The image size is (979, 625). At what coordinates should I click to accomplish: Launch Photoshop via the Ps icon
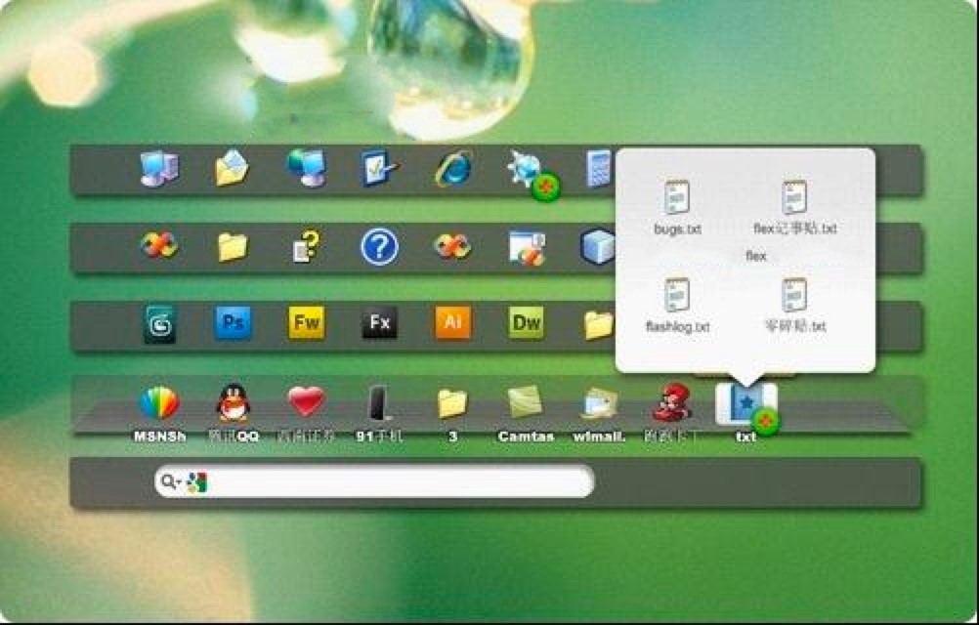[233, 322]
